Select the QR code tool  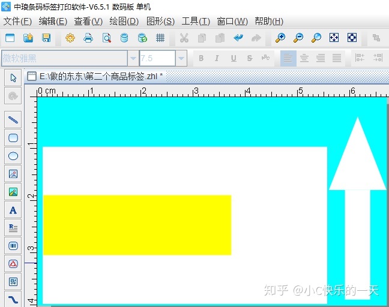[x=13, y=282]
